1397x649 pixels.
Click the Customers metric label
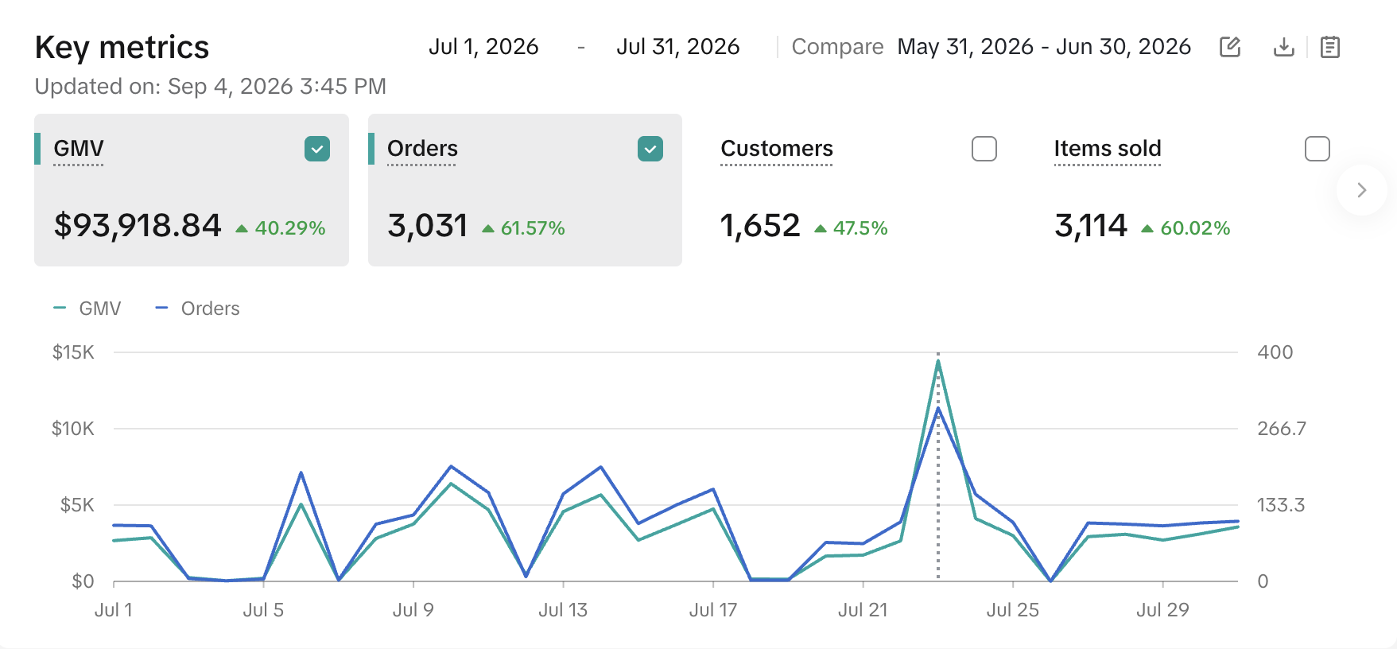pyautogui.click(x=777, y=149)
